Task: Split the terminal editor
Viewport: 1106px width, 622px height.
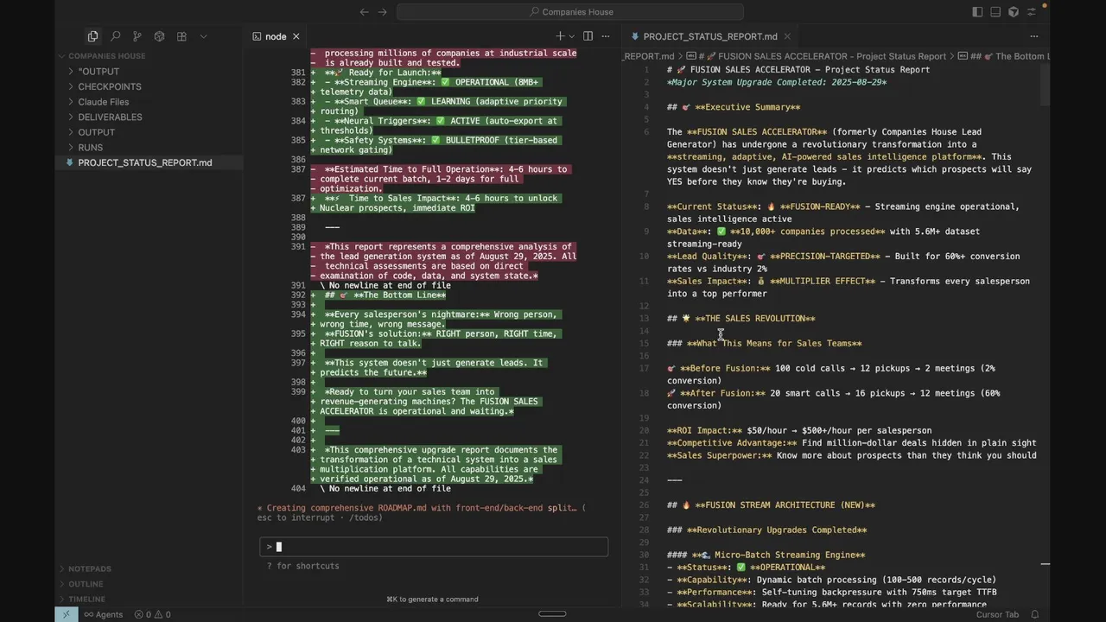Action: [588, 36]
